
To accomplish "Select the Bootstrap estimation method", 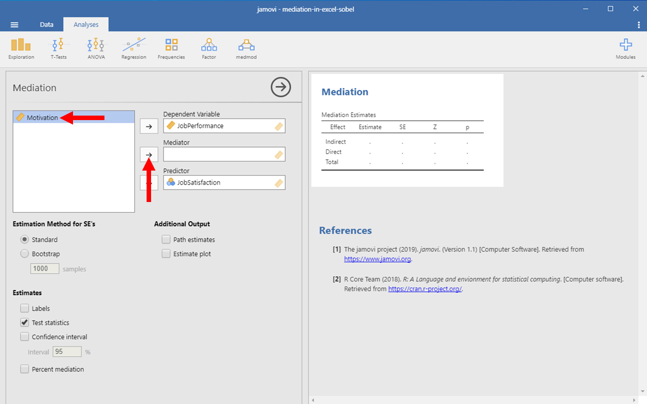I will [x=25, y=254].
